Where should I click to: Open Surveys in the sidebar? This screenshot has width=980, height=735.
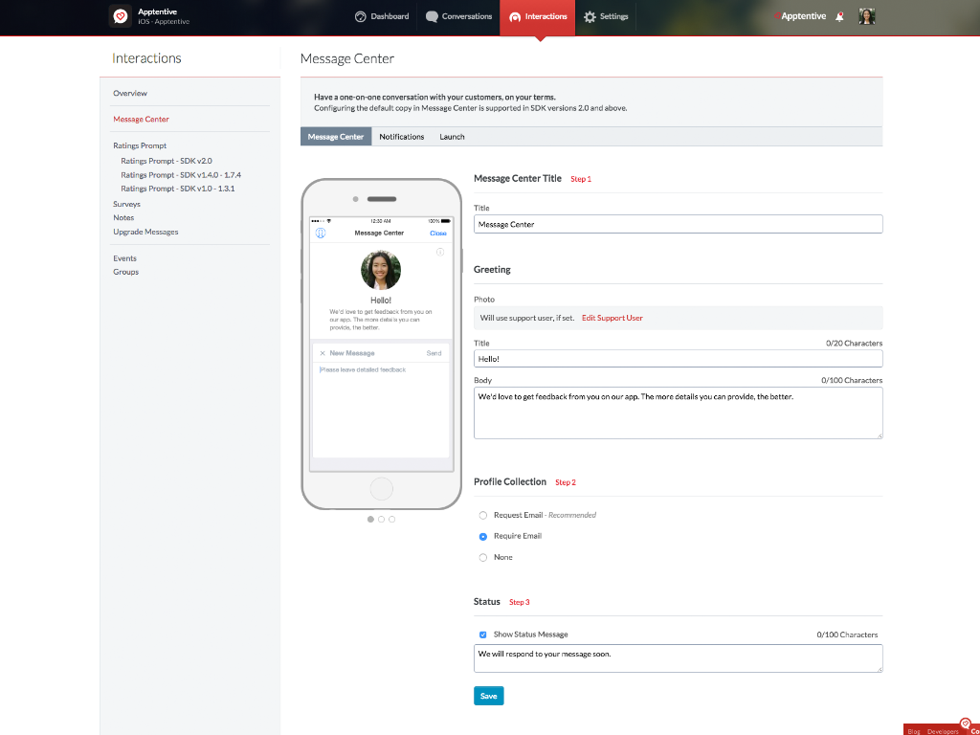[x=126, y=204]
